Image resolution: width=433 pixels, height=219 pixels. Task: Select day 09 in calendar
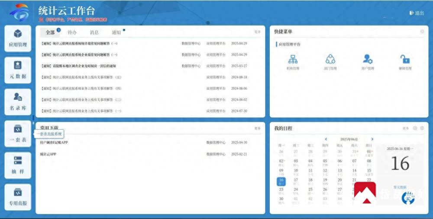[281, 172]
